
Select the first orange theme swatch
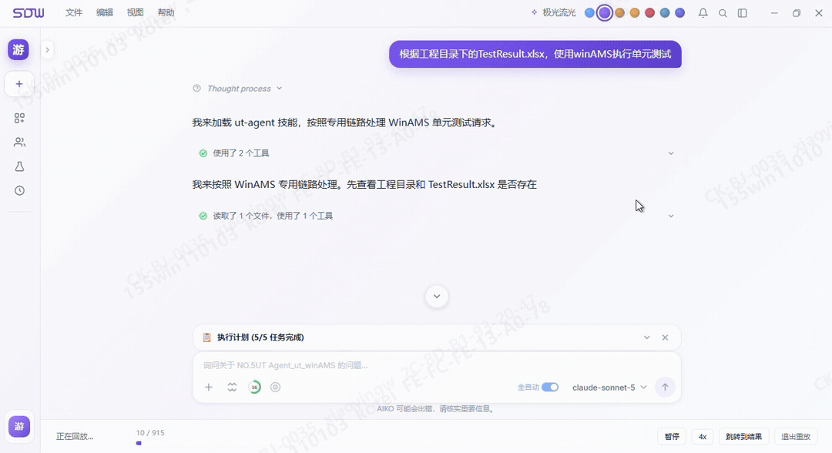[619, 13]
